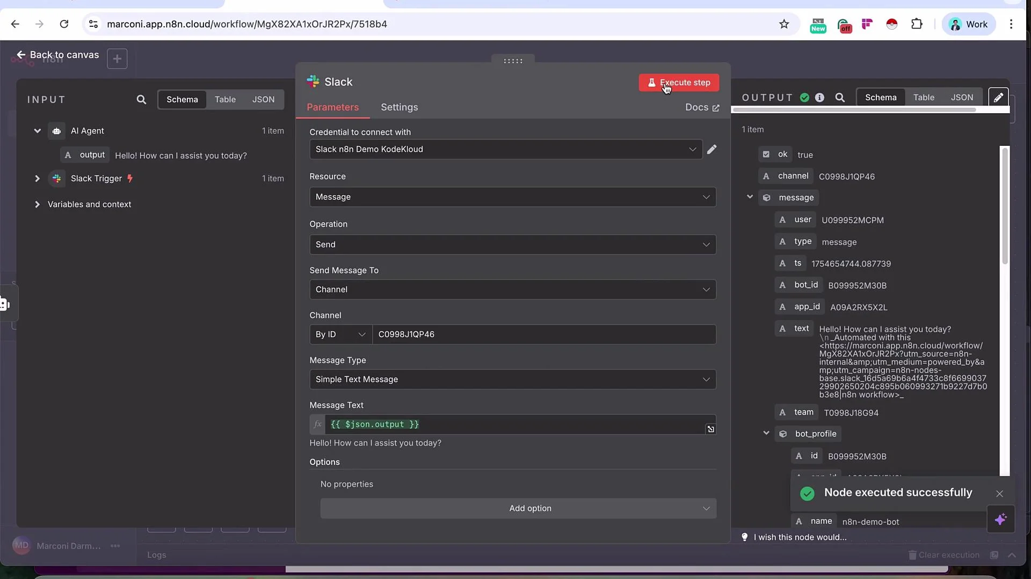Click Clear execution in the logs bar
Screen dimensions: 1031x579
(943, 555)
